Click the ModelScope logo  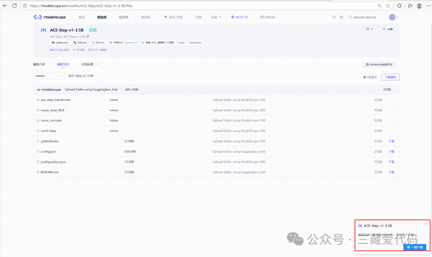click(50, 17)
